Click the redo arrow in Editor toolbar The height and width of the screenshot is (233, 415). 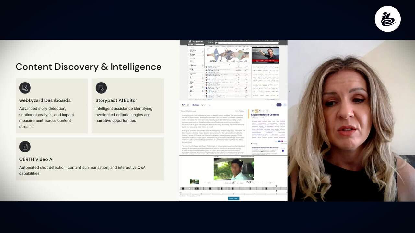205,105
